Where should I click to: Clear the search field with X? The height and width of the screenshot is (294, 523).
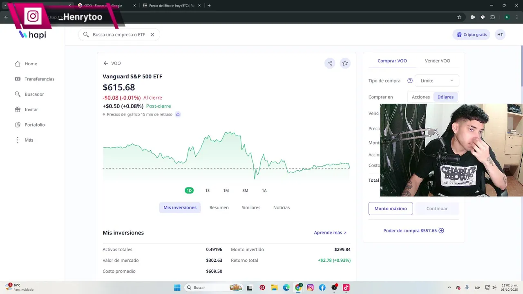pos(152,35)
